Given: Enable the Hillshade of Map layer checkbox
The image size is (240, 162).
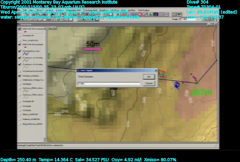Looking at the screenshot, I should point(20,80).
